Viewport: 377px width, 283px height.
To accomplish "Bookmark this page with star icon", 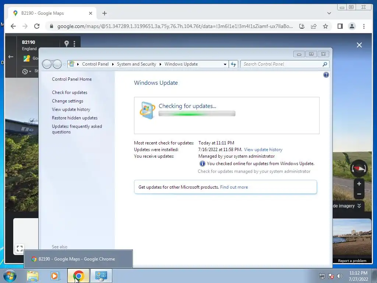I will pos(325,26).
